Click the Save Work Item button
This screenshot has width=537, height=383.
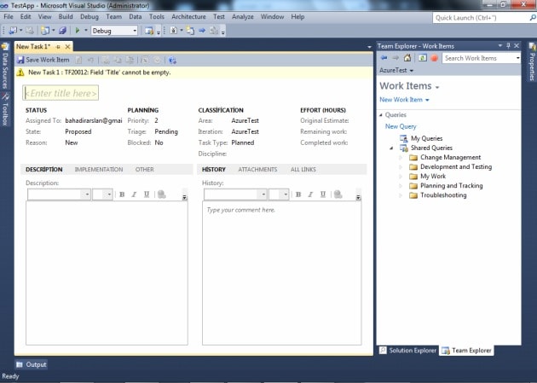click(x=43, y=60)
